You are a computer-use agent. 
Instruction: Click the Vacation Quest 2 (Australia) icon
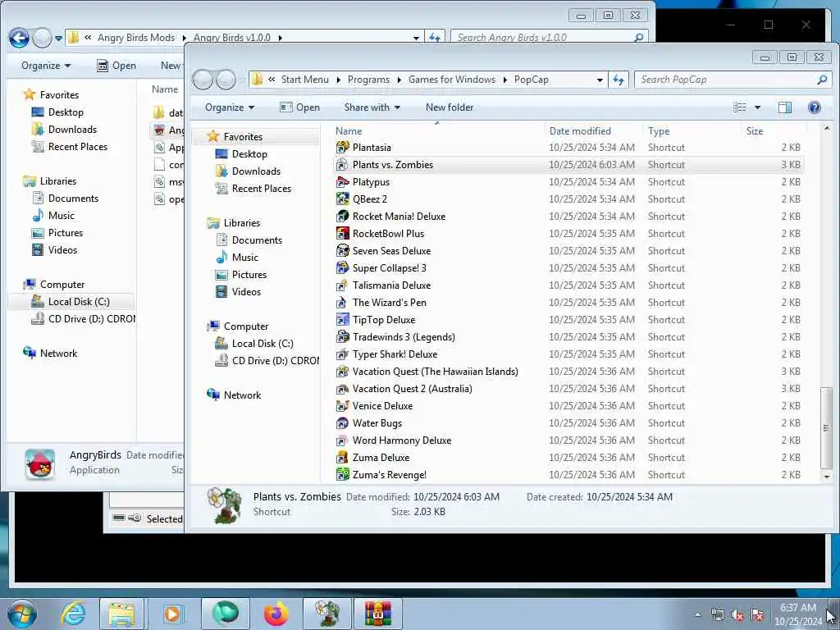click(342, 389)
